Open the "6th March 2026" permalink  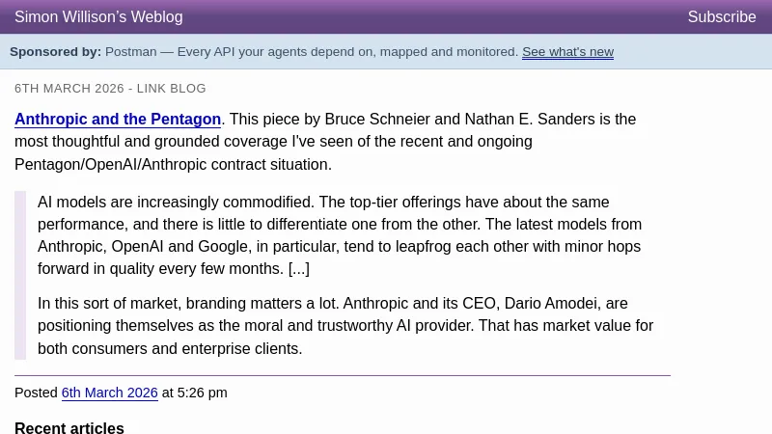tap(109, 393)
